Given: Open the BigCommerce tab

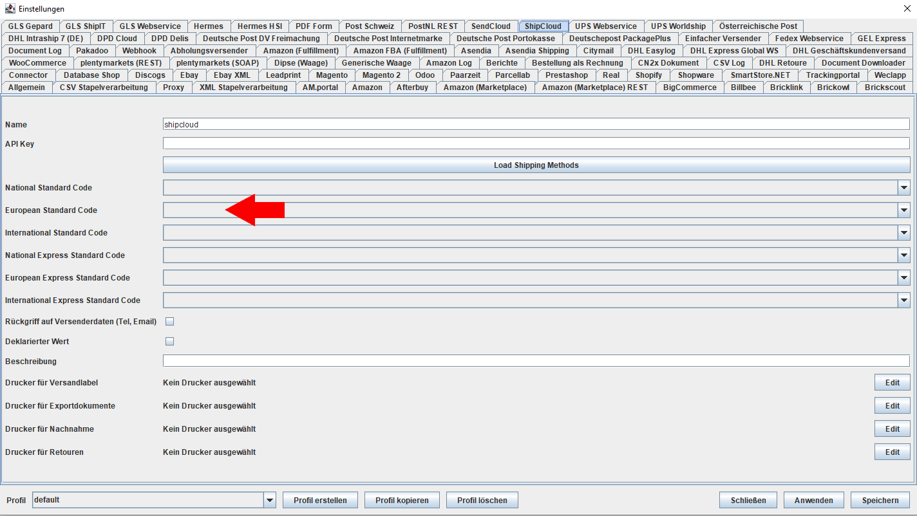Looking at the screenshot, I should click(690, 88).
